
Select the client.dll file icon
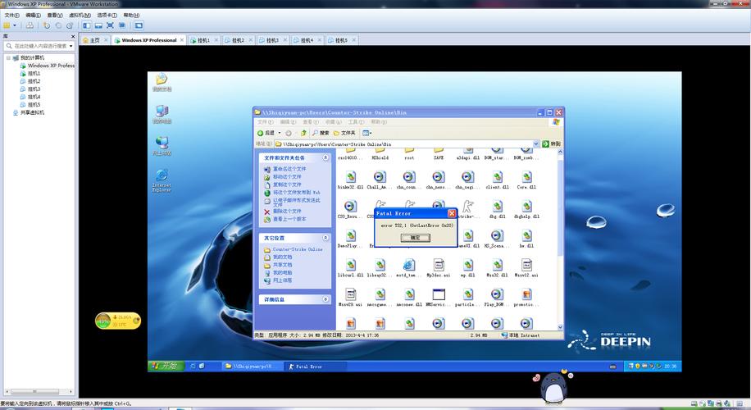click(x=497, y=177)
